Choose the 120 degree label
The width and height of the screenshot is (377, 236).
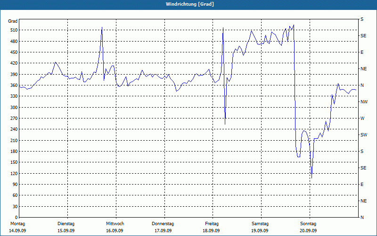(x=14, y=173)
